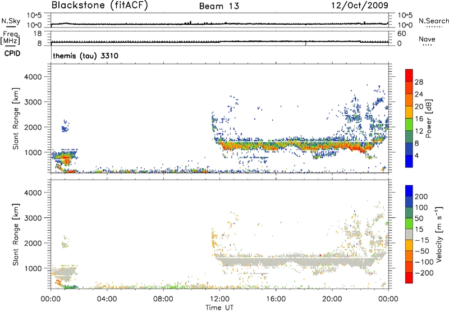Screen dimensions: 449x311
Task: Click the '20:00' time axis tick label
Action: 332,299
